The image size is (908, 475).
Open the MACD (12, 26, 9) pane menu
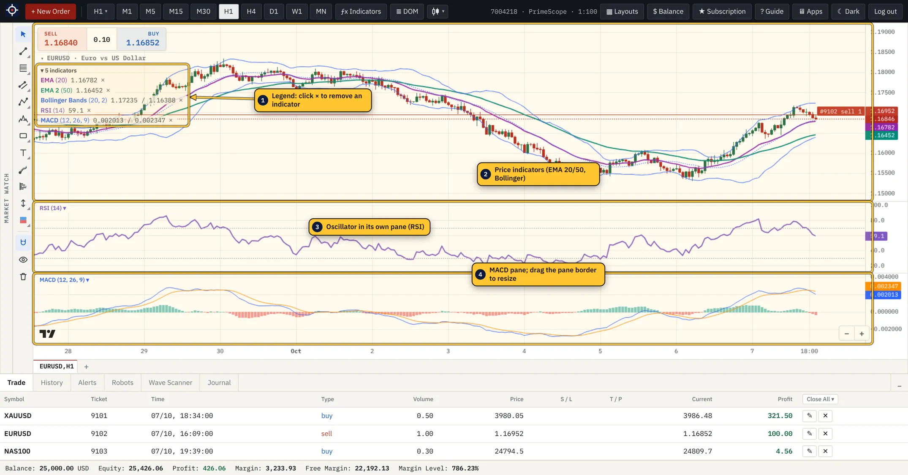click(64, 280)
